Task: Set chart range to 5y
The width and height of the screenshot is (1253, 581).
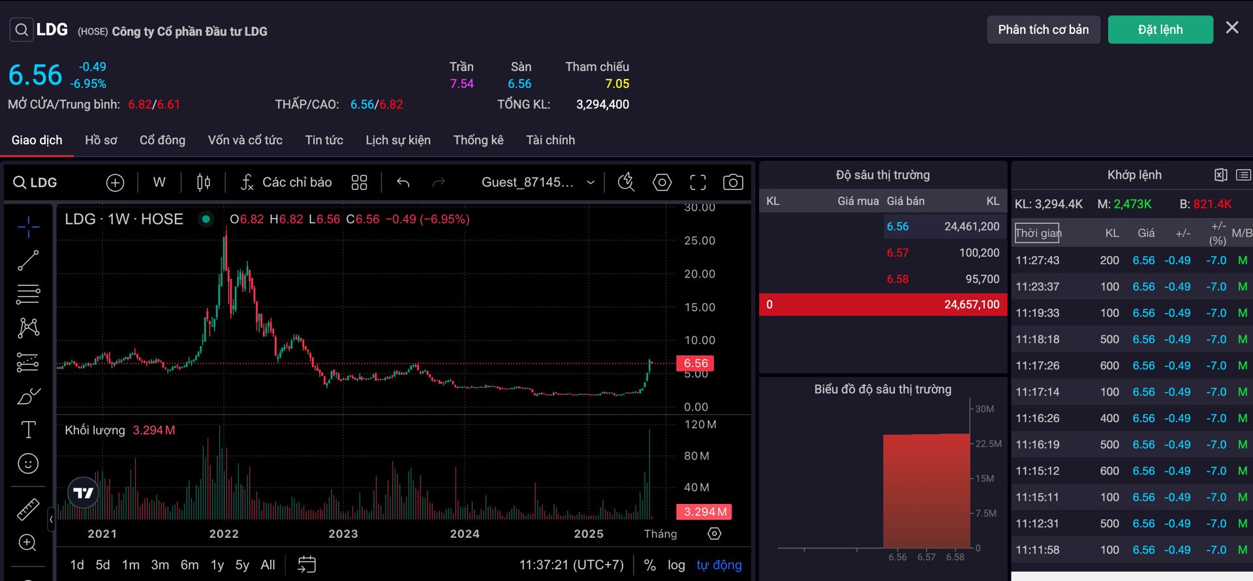Action: (242, 565)
